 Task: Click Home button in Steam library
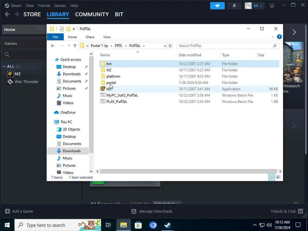tap(25, 30)
